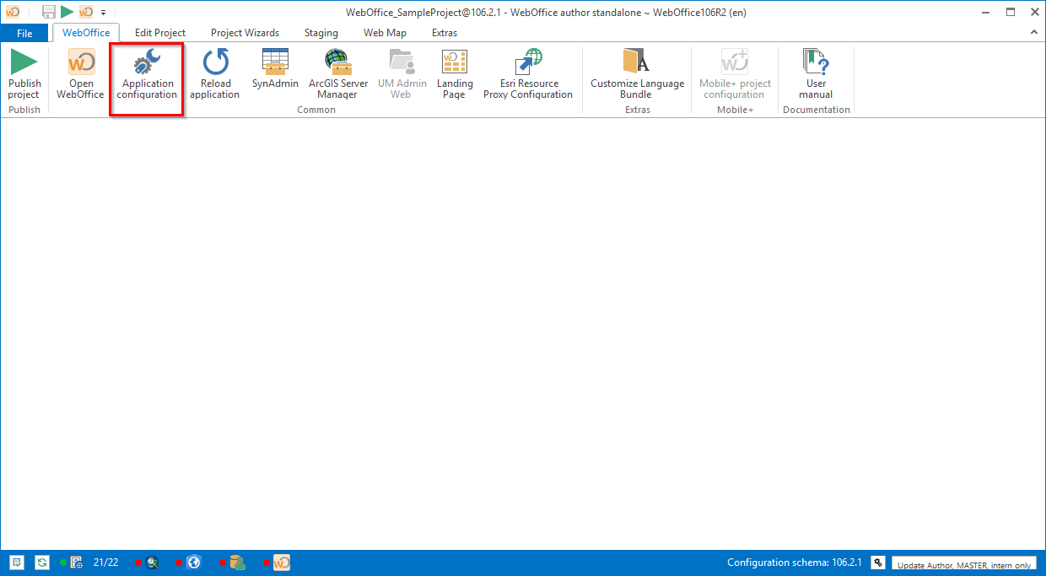Open ArcGIS Server Manager
Viewport: 1046px width, 576px height.
click(x=337, y=76)
